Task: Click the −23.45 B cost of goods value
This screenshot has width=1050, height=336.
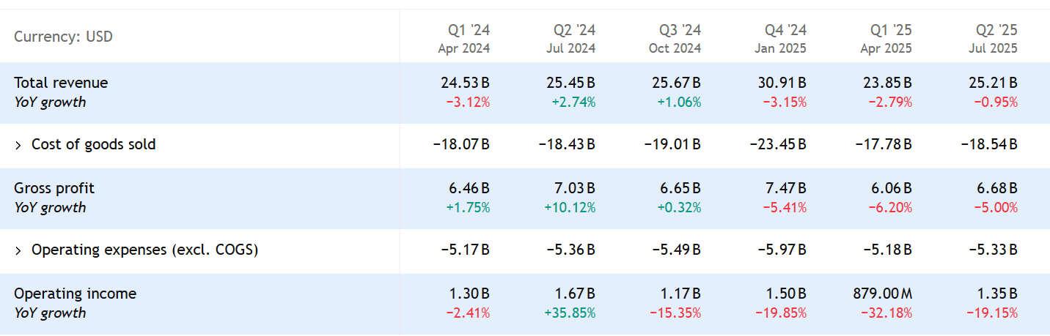Action: (778, 145)
